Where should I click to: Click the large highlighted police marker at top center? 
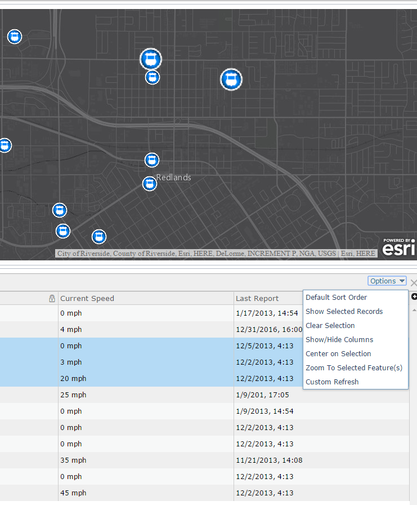(x=150, y=59)
